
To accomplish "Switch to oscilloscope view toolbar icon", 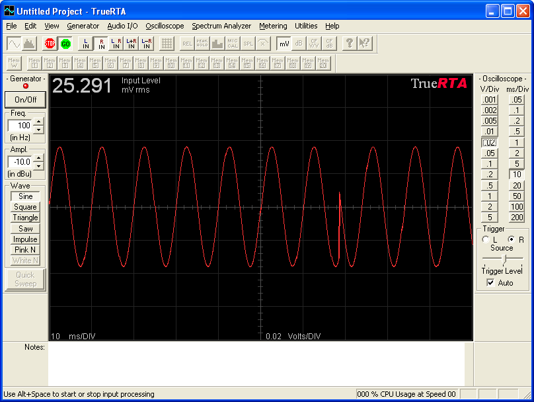I will coord(14,44).
